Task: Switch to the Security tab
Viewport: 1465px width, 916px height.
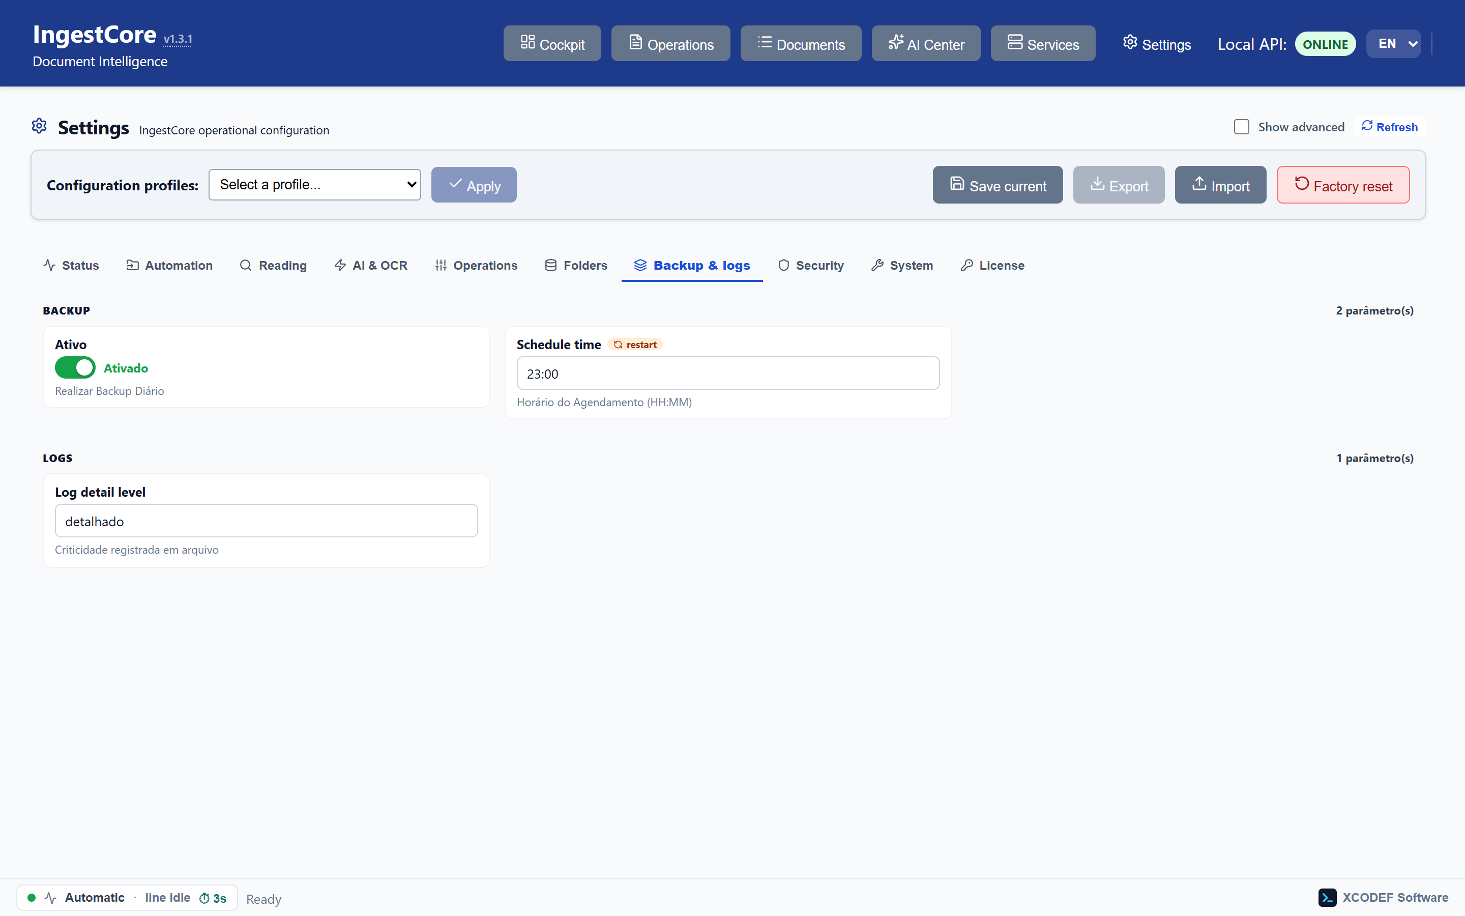Action: [811, 265]
